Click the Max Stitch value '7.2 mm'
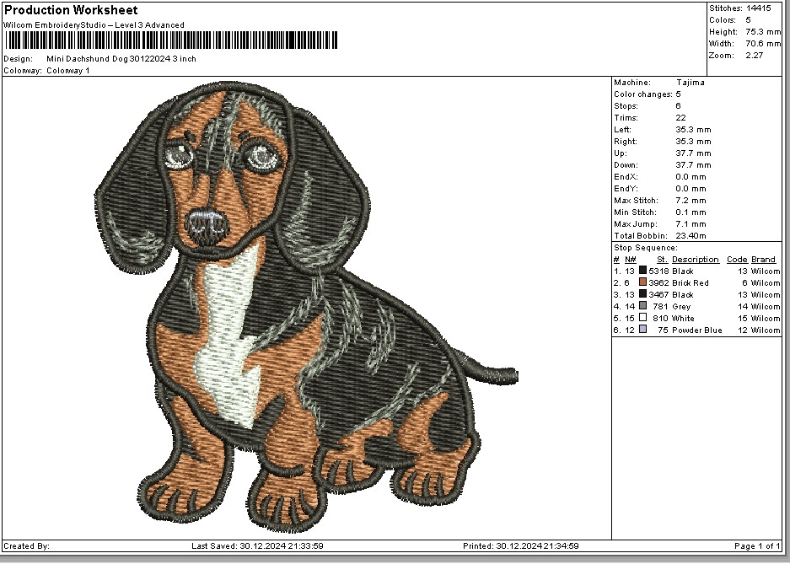This screenshot has height=564, width=790. coord(691,201)
